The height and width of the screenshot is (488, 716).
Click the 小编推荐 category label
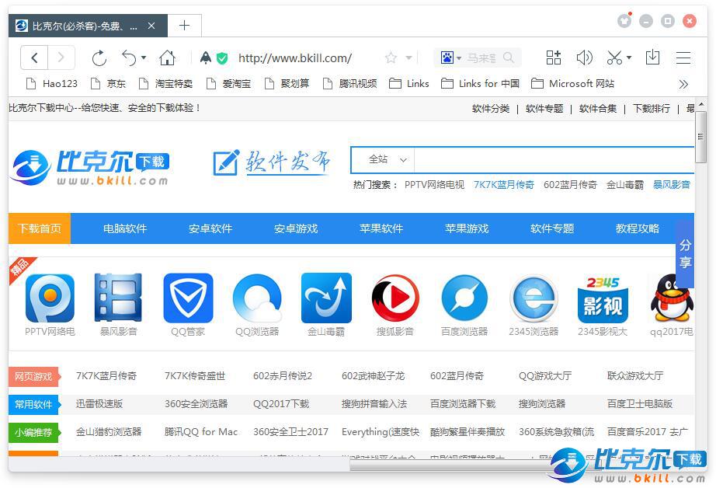33,432
